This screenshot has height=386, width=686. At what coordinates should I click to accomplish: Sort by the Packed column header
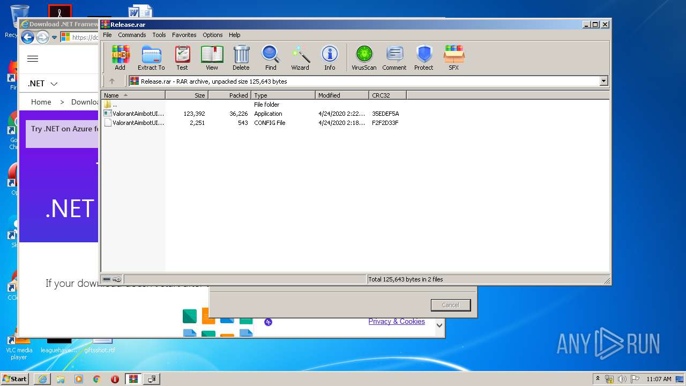pos(229,95)
